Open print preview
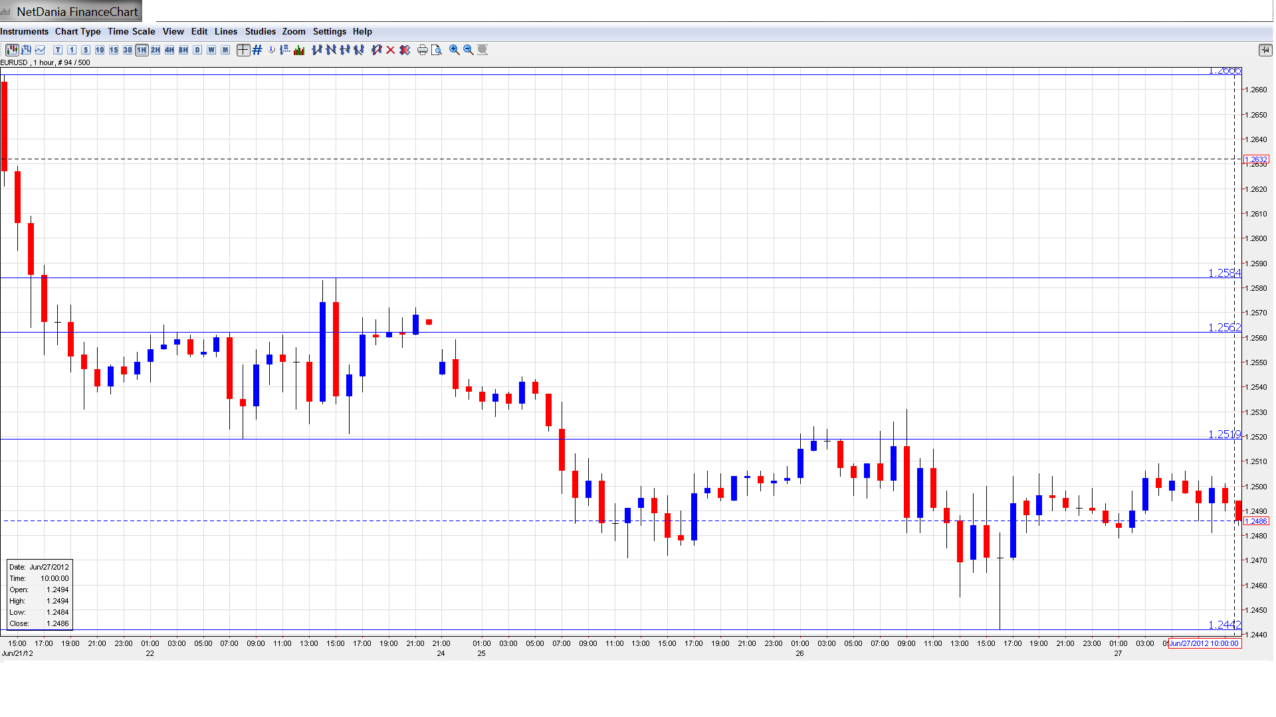 [x=437, y=50]
